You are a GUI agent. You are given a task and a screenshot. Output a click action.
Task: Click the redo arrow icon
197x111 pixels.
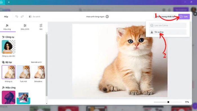(x=22, y=17)
